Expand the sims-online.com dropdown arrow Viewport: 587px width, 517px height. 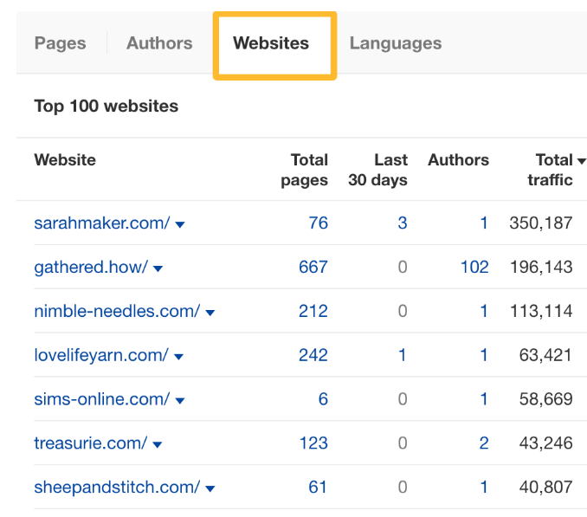click(x=180, y=401)
